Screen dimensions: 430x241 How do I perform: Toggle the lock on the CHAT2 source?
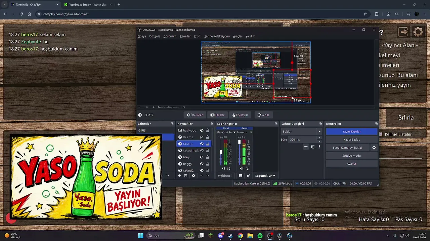[x=208, y=144]
